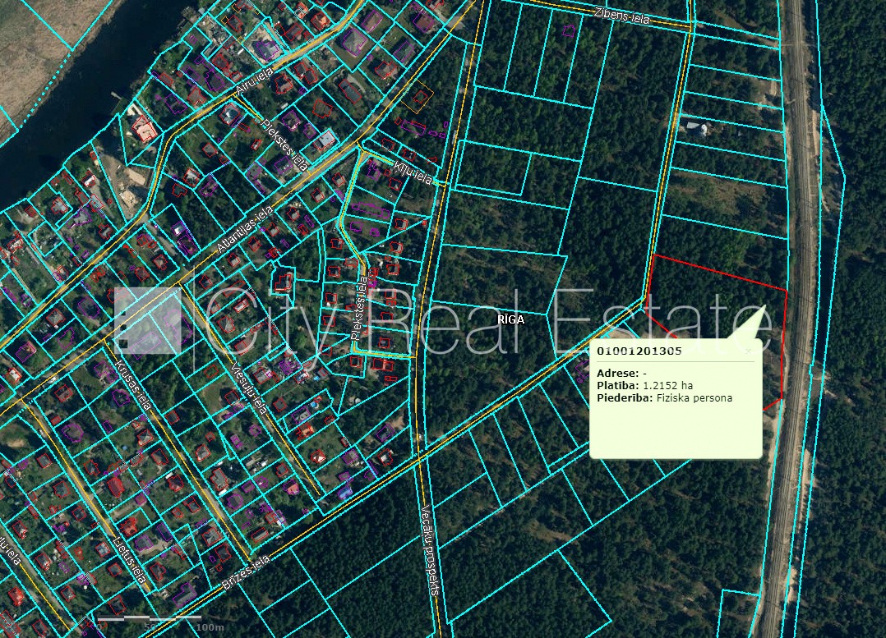The image size is (886, 638).
Task: Click the City Real Estate watermark text
Action: (477, 319)
